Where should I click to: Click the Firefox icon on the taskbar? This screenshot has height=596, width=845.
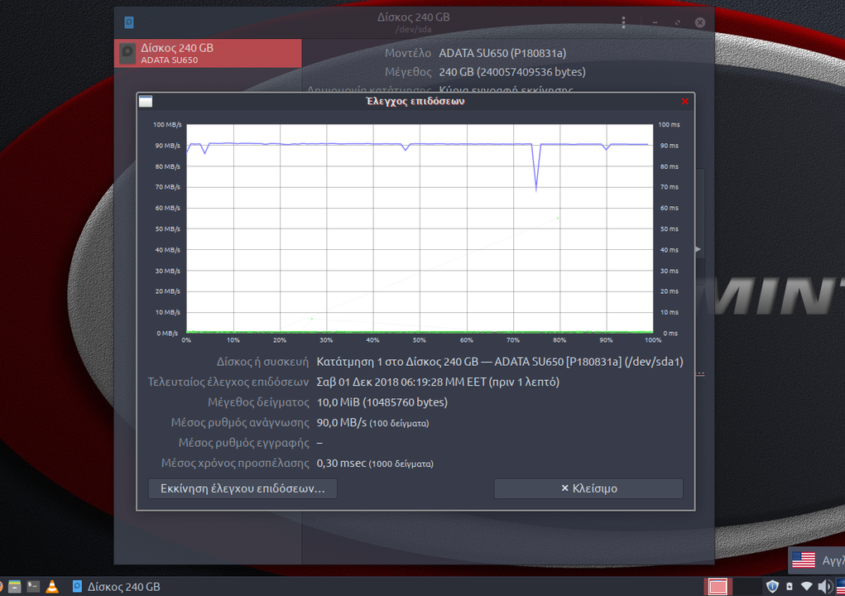pos(1,586)
